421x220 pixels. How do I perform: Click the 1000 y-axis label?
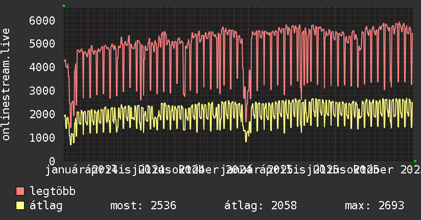42,138
